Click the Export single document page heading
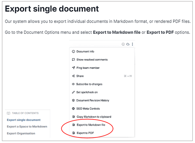This screenshot has height=143, width=195. coord(52,9)
